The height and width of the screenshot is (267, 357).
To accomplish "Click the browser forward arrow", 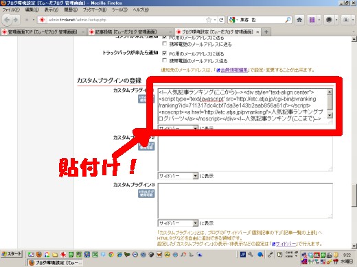I will click(16, 20).
